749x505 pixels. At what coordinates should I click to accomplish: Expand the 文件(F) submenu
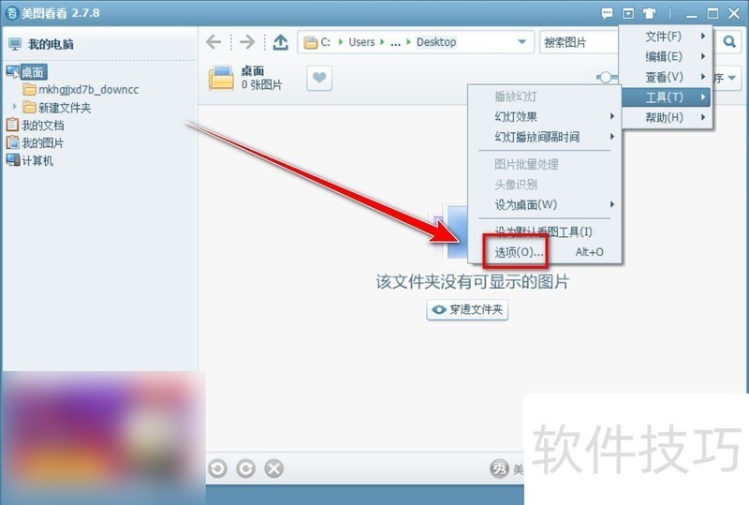[666, 37]
